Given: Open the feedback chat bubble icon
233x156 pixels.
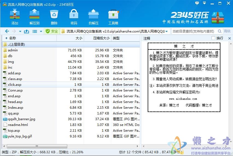Looking at the screenshot, I should pos(197,3).
